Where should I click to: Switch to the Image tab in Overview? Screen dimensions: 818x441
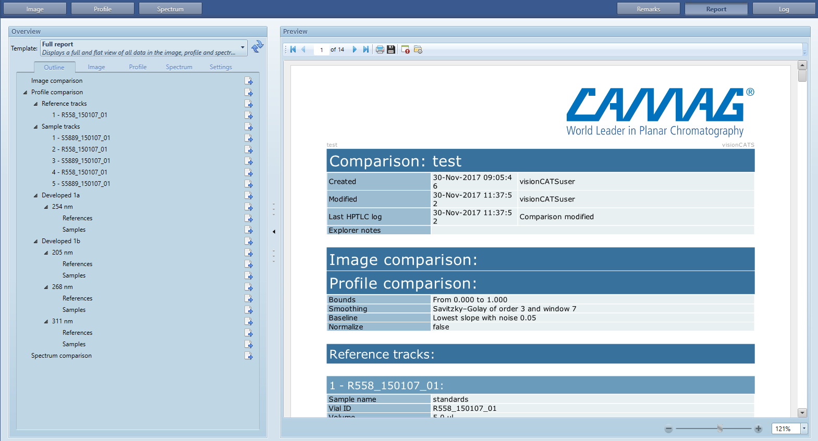96,67
